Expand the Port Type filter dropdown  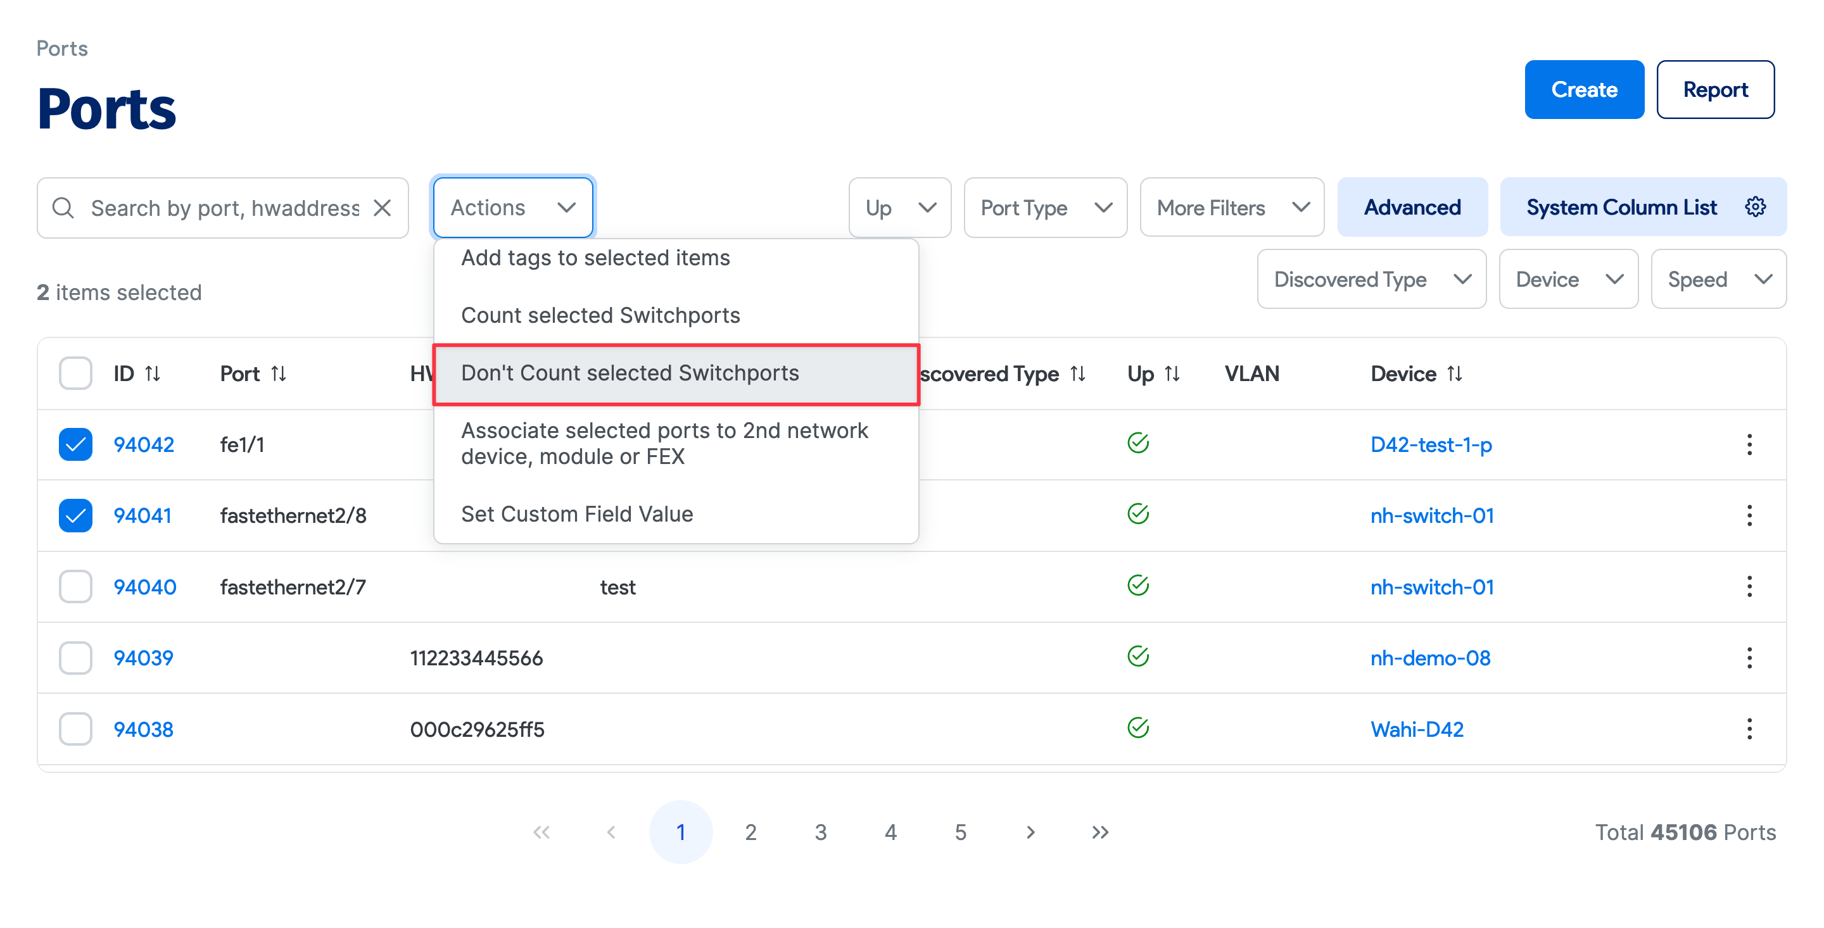[1045, 208]
